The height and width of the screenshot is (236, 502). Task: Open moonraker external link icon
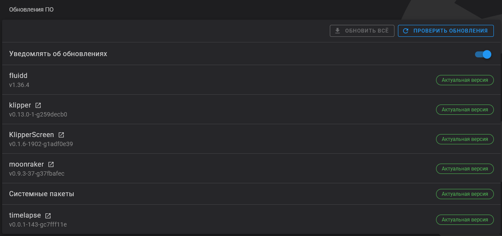pos(51,164)
